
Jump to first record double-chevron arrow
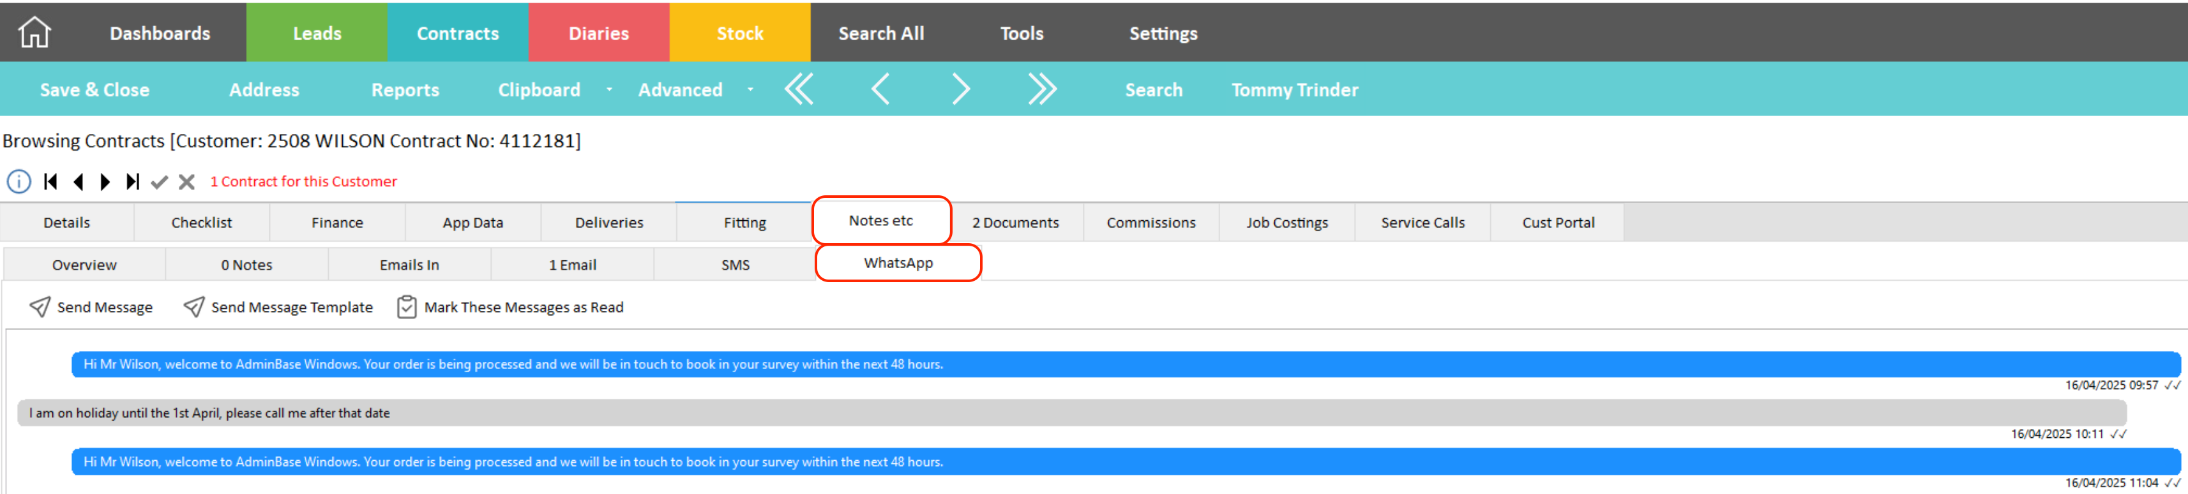[799, 89]
